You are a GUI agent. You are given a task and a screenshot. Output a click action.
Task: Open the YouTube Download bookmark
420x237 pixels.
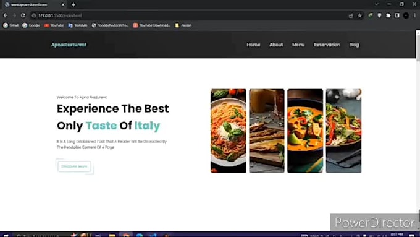[x=152, y=25]
